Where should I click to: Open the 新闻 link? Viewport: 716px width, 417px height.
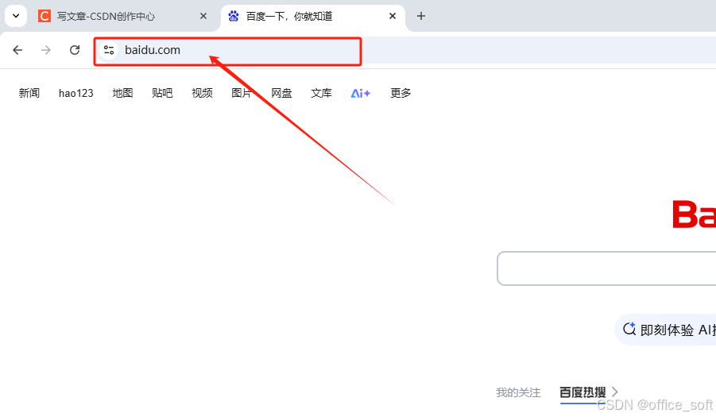(x=29, y=93)
